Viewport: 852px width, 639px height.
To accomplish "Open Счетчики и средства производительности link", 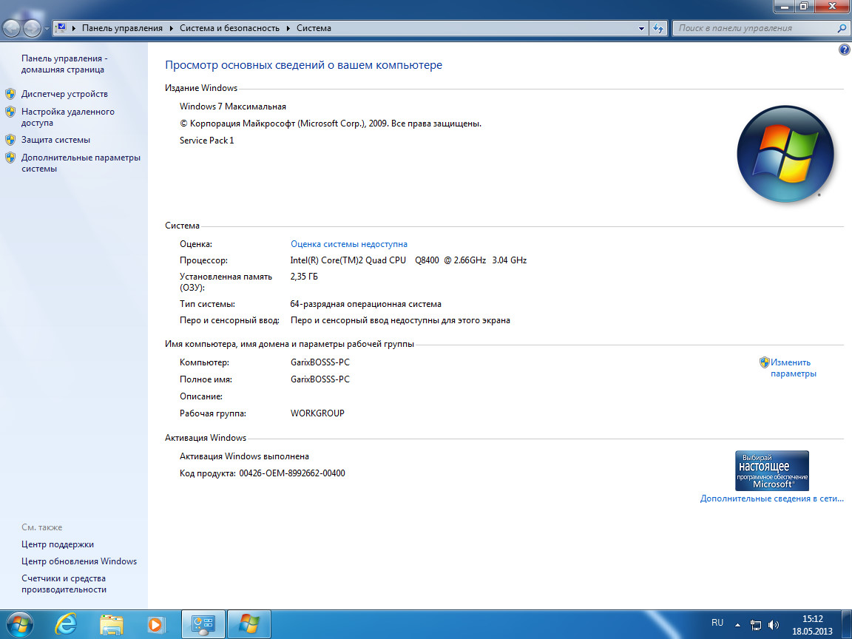I will tap(64, 584).
